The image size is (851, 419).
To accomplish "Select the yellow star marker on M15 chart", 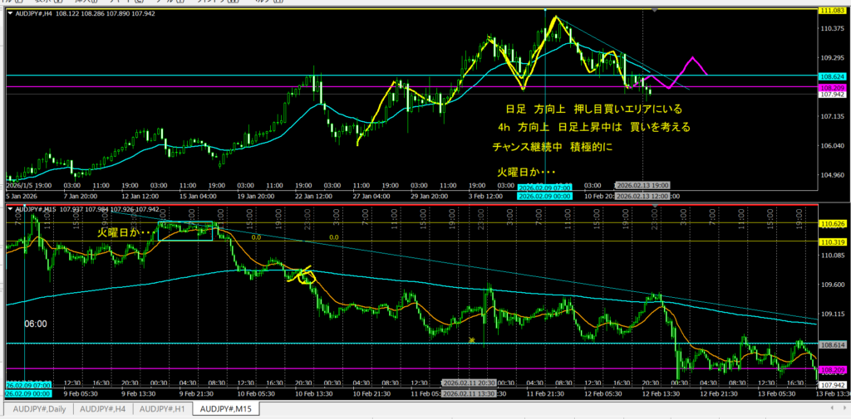I will [471, 340].
